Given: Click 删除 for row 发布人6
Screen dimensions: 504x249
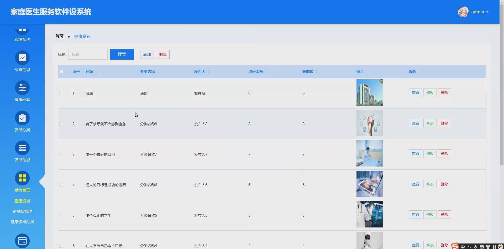Looking at the screenshot, I should click(x=444, y=184).
